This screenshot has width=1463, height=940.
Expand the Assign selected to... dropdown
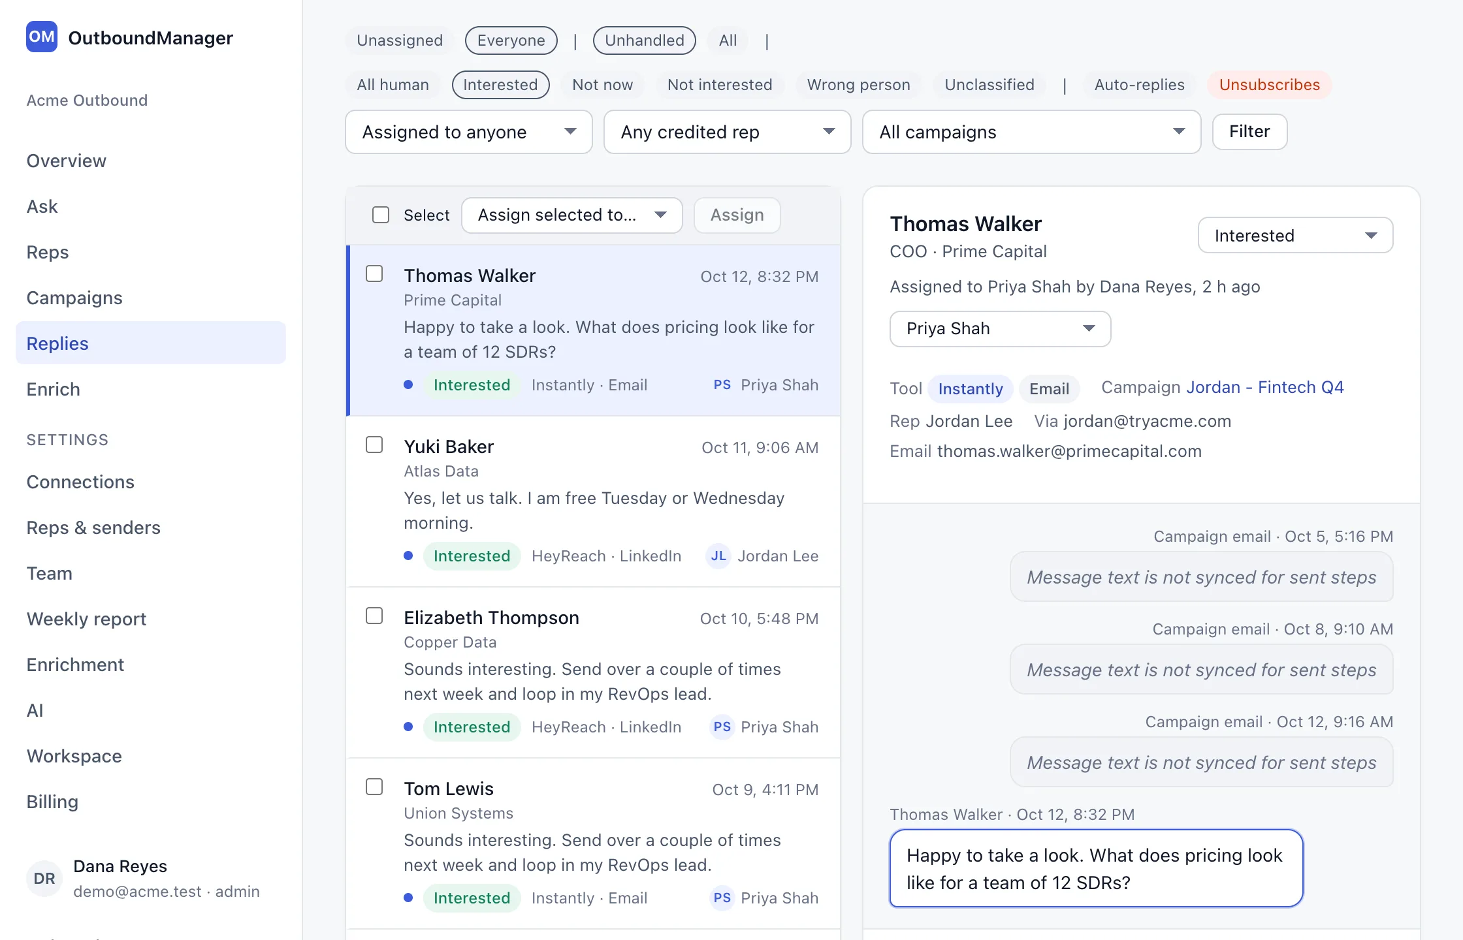572,215
